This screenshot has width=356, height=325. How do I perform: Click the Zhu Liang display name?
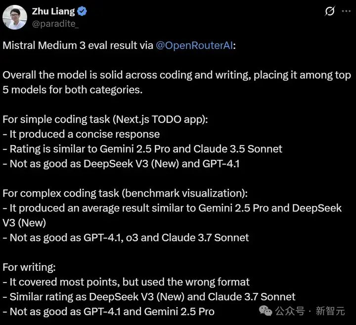click(x=53, y=11)
